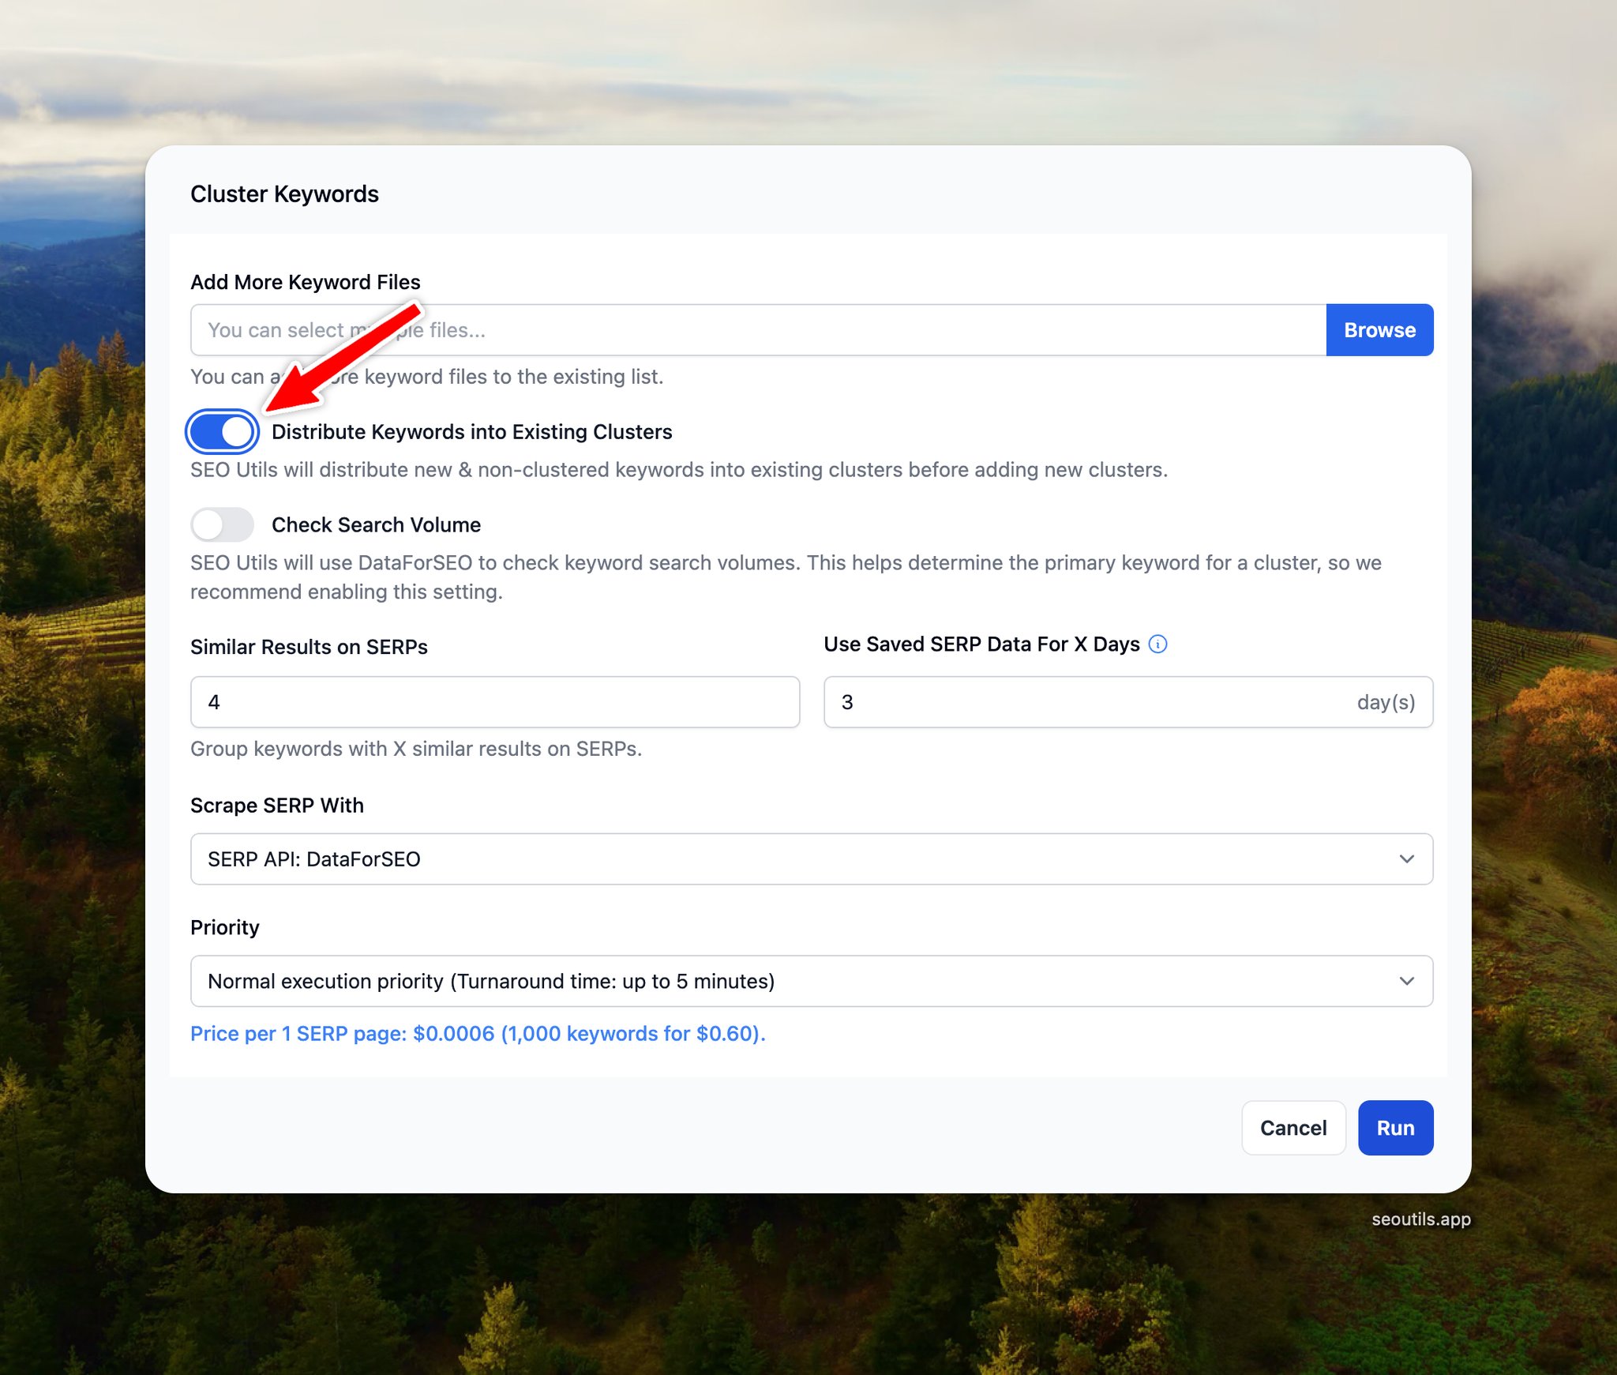This screenshot has height=1375, width=1617.
Task: Click the price per SERP page link
Action: 478,1034
